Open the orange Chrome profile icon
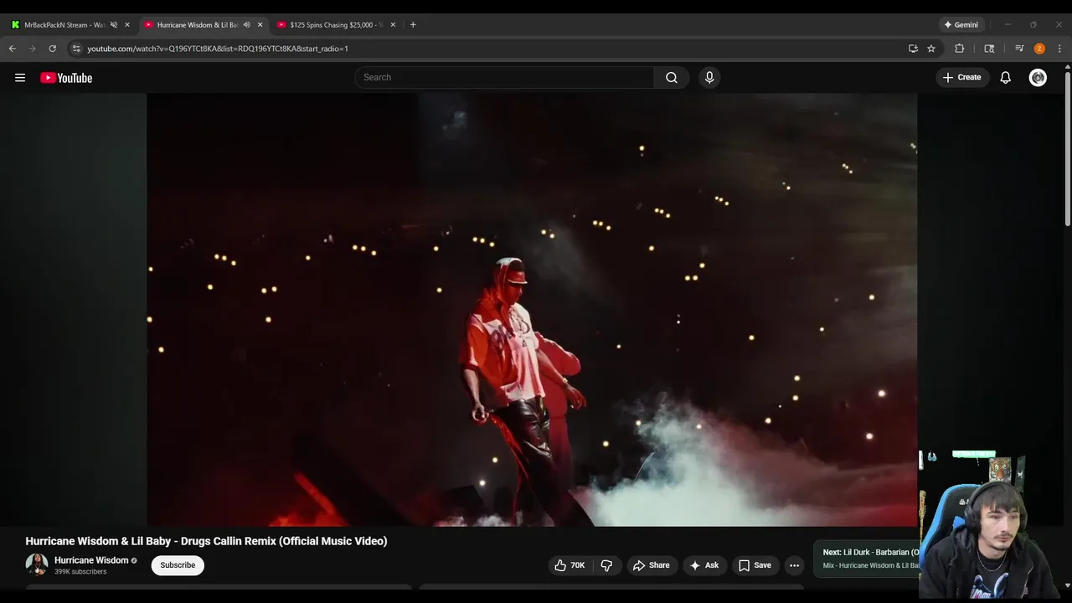The height and width of the screenshot is (603, 1072). click(x=1039, y=49)
